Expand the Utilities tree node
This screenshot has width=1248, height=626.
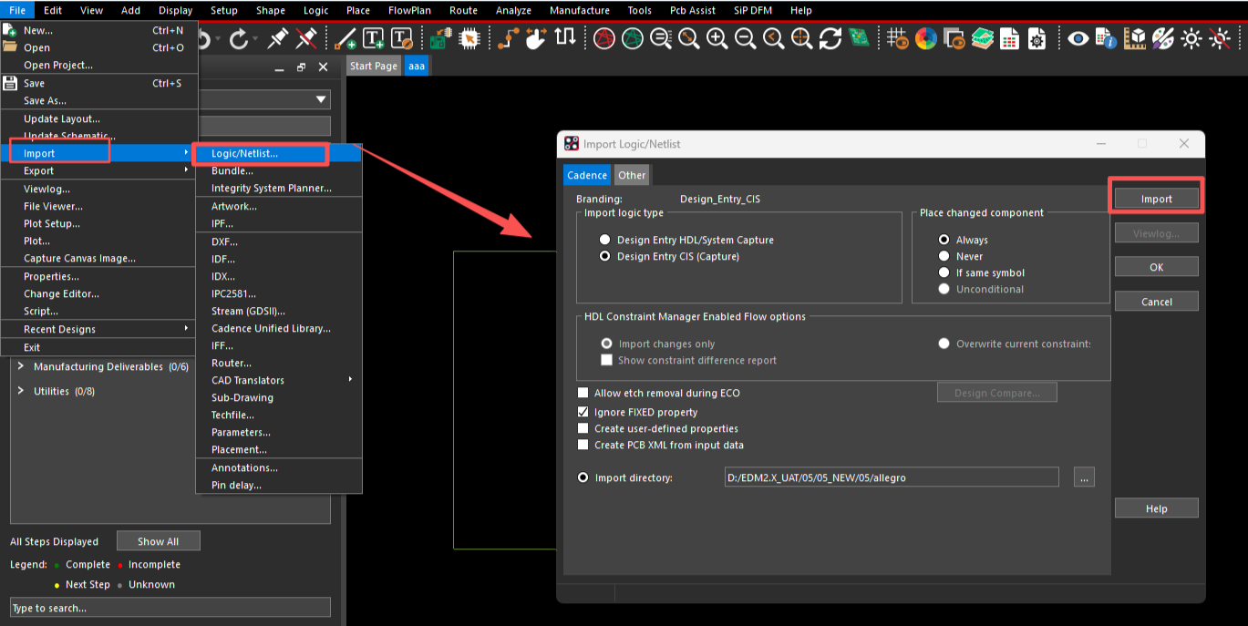21,392
